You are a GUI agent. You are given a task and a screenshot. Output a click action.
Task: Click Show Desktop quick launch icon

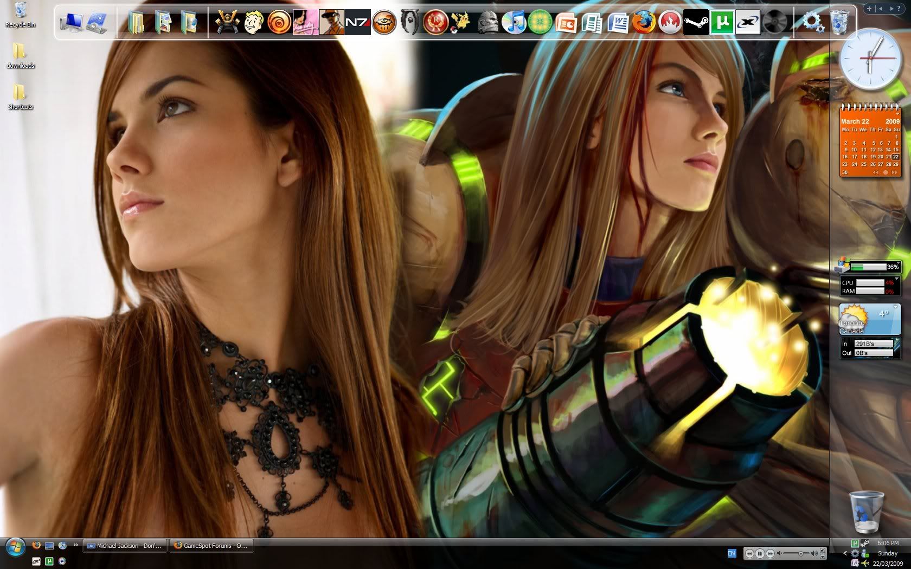click(49, 546)
